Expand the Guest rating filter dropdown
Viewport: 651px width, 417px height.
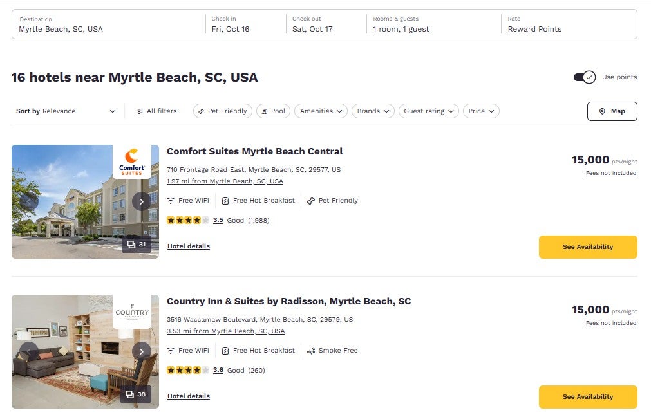click(428, 111)
